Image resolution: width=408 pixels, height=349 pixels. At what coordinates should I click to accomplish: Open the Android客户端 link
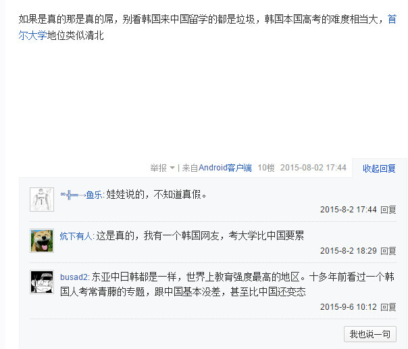(x=225, y=168)
